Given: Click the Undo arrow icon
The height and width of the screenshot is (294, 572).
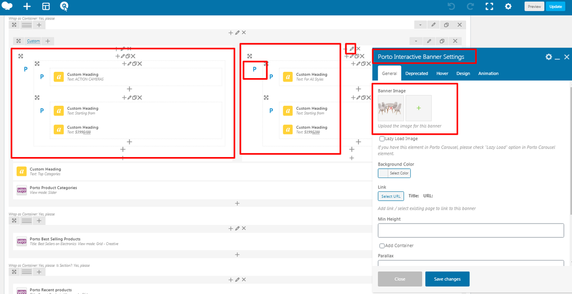Looking at the screenshot, I should tap(451, 6).
